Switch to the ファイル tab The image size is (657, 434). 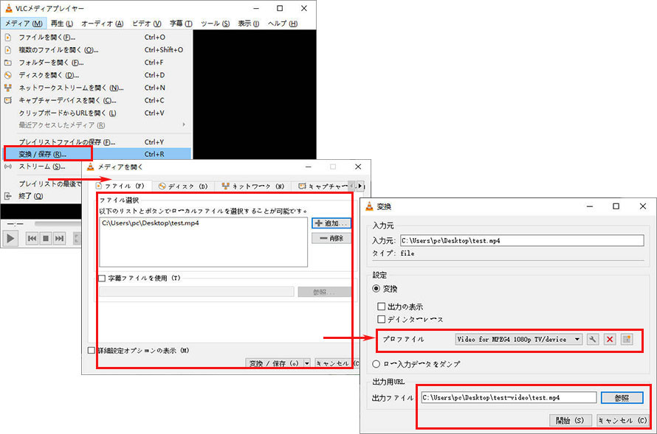(x=123, y=186)
